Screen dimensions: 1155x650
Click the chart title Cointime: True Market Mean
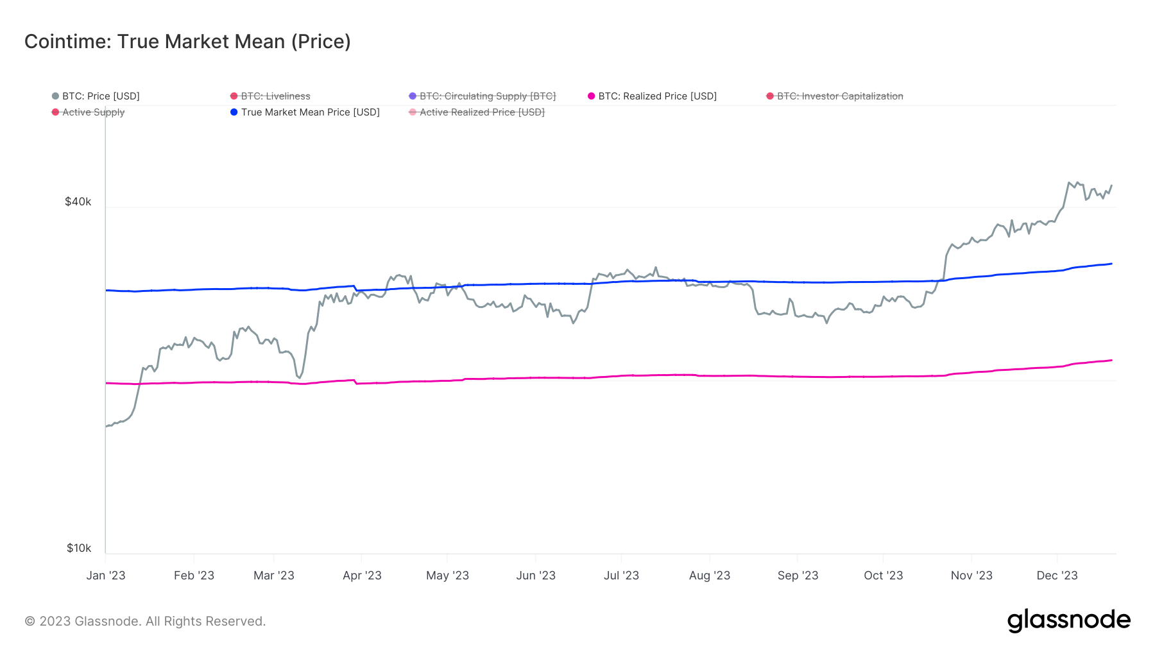187,42
